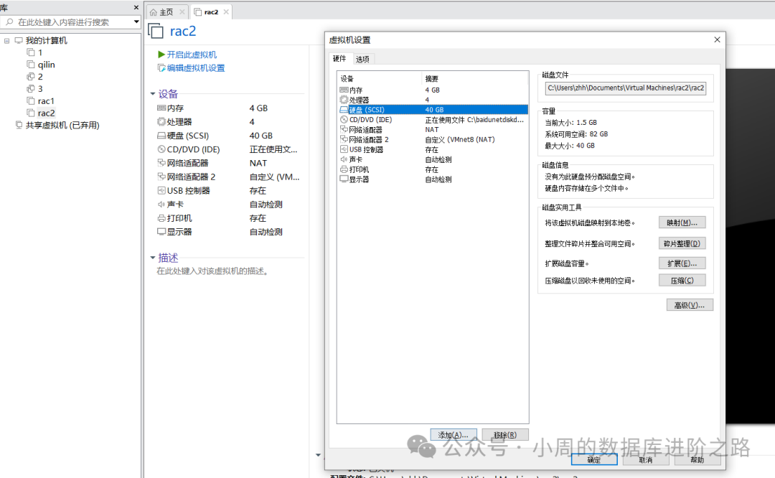Open the 主页 tab
The width and height of the screenshot is (775, 478).
166,12
